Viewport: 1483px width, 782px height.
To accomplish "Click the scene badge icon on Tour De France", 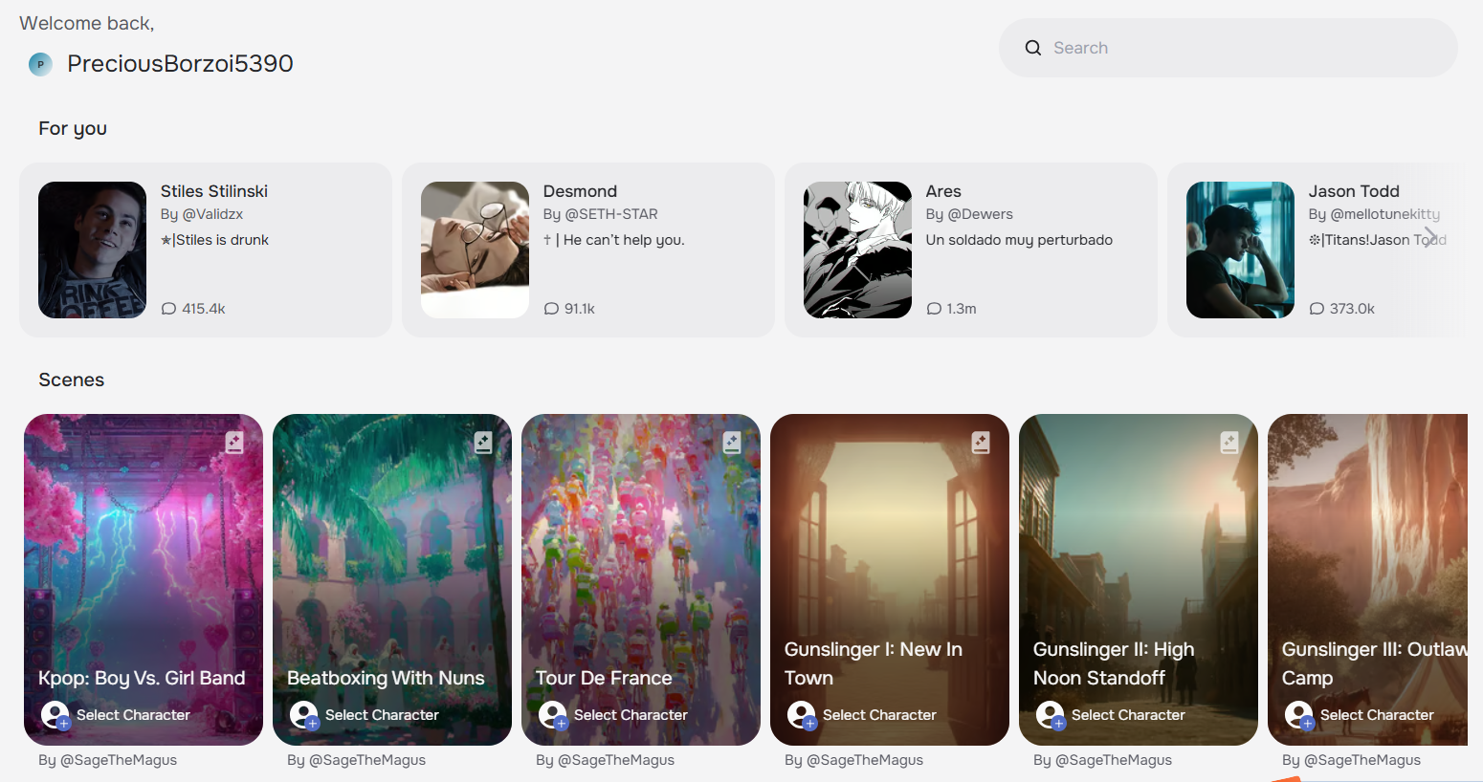I will click(732, 442).
